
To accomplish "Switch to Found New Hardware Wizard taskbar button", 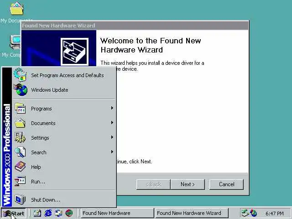I will pos(192,213).
